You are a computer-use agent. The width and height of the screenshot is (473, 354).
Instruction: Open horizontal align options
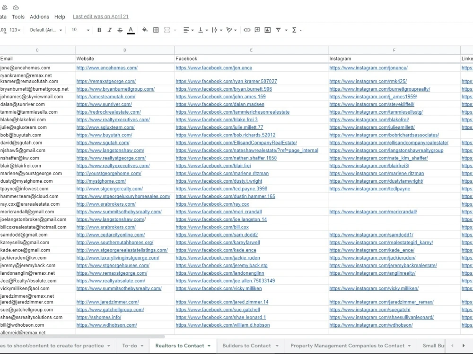(x=188, y=30)
